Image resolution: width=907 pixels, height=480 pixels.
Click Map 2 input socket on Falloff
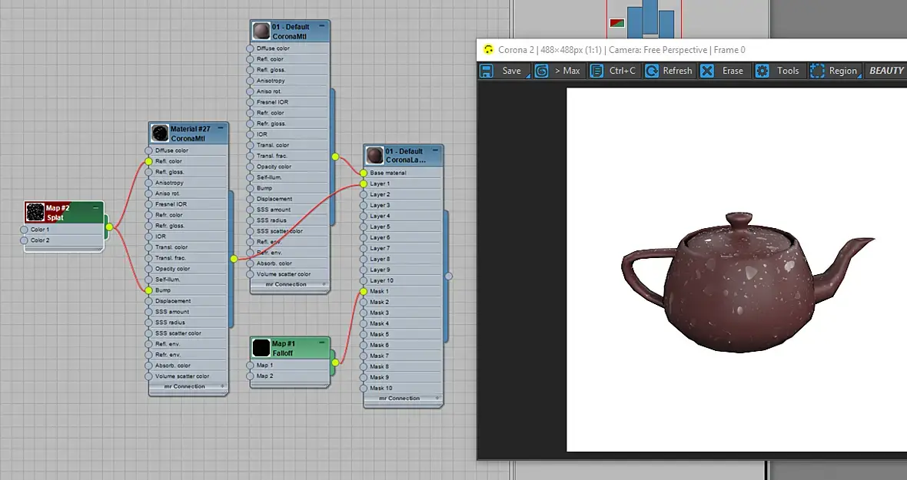pos(251,376)
